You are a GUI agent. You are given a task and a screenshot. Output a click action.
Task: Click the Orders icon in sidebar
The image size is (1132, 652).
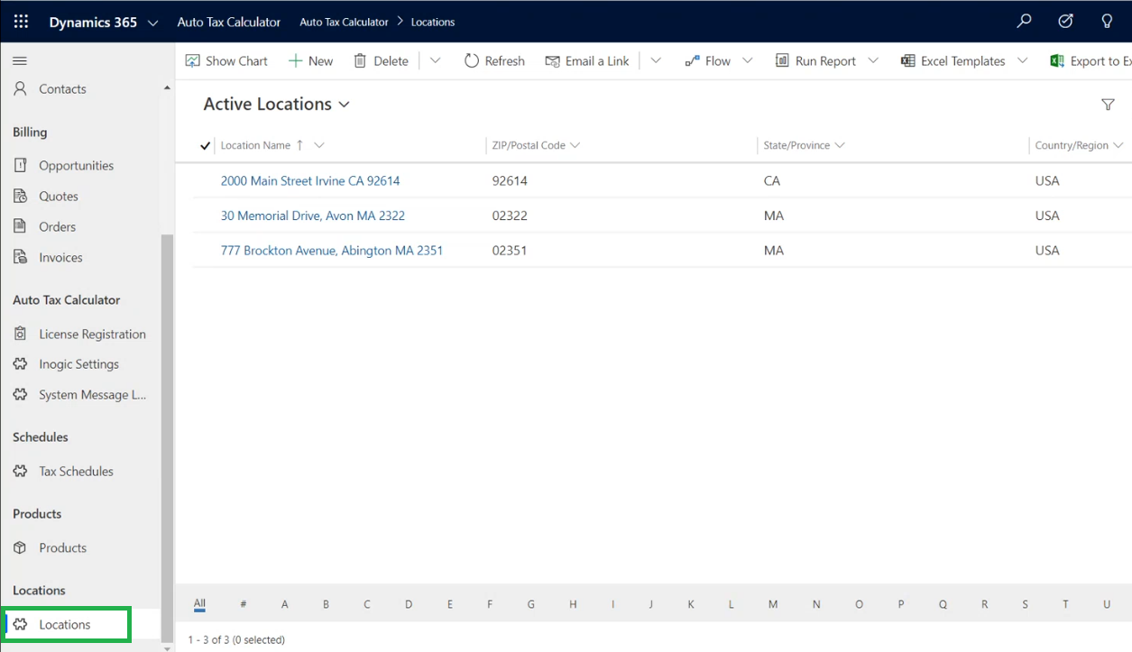tap(21, 226)
